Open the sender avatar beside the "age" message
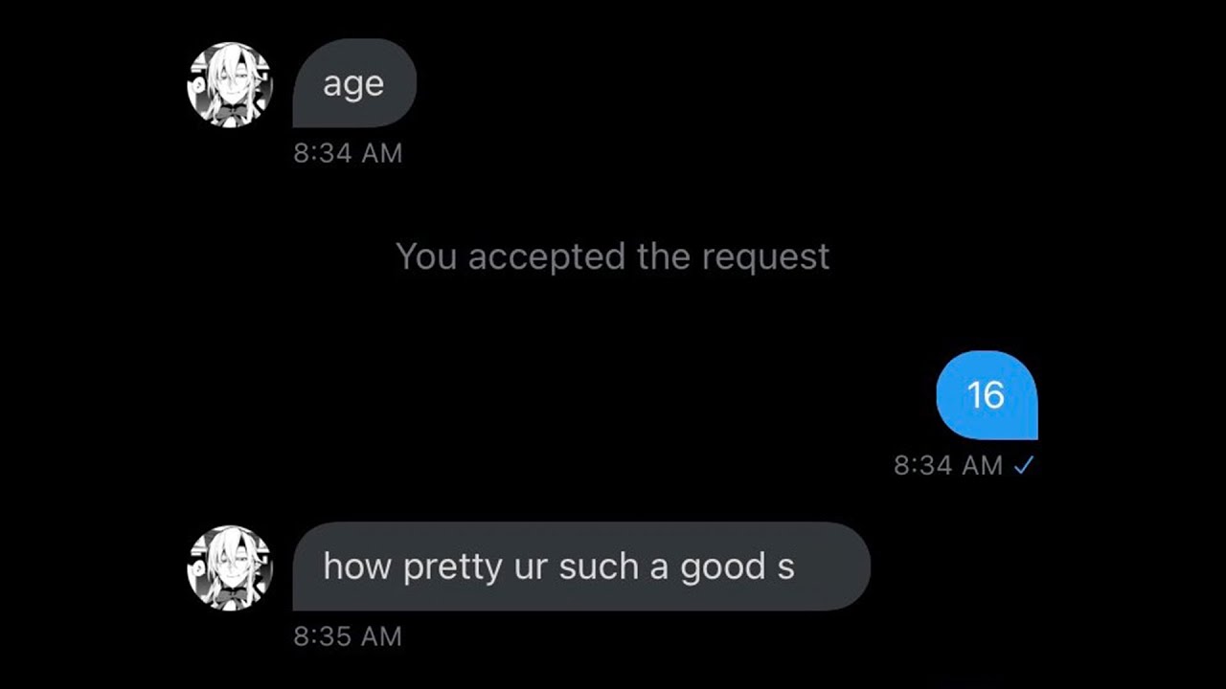This screenshot has height=689, width=1226. coord(230,84)
